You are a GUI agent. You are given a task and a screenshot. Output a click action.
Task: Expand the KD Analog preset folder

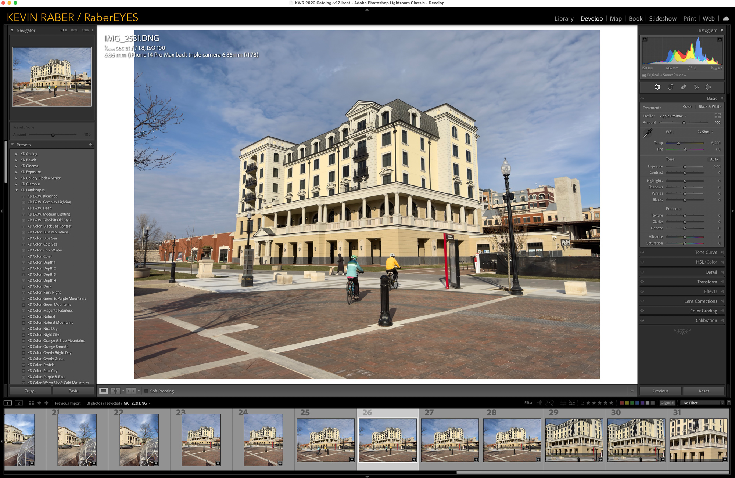pos(17,154)
